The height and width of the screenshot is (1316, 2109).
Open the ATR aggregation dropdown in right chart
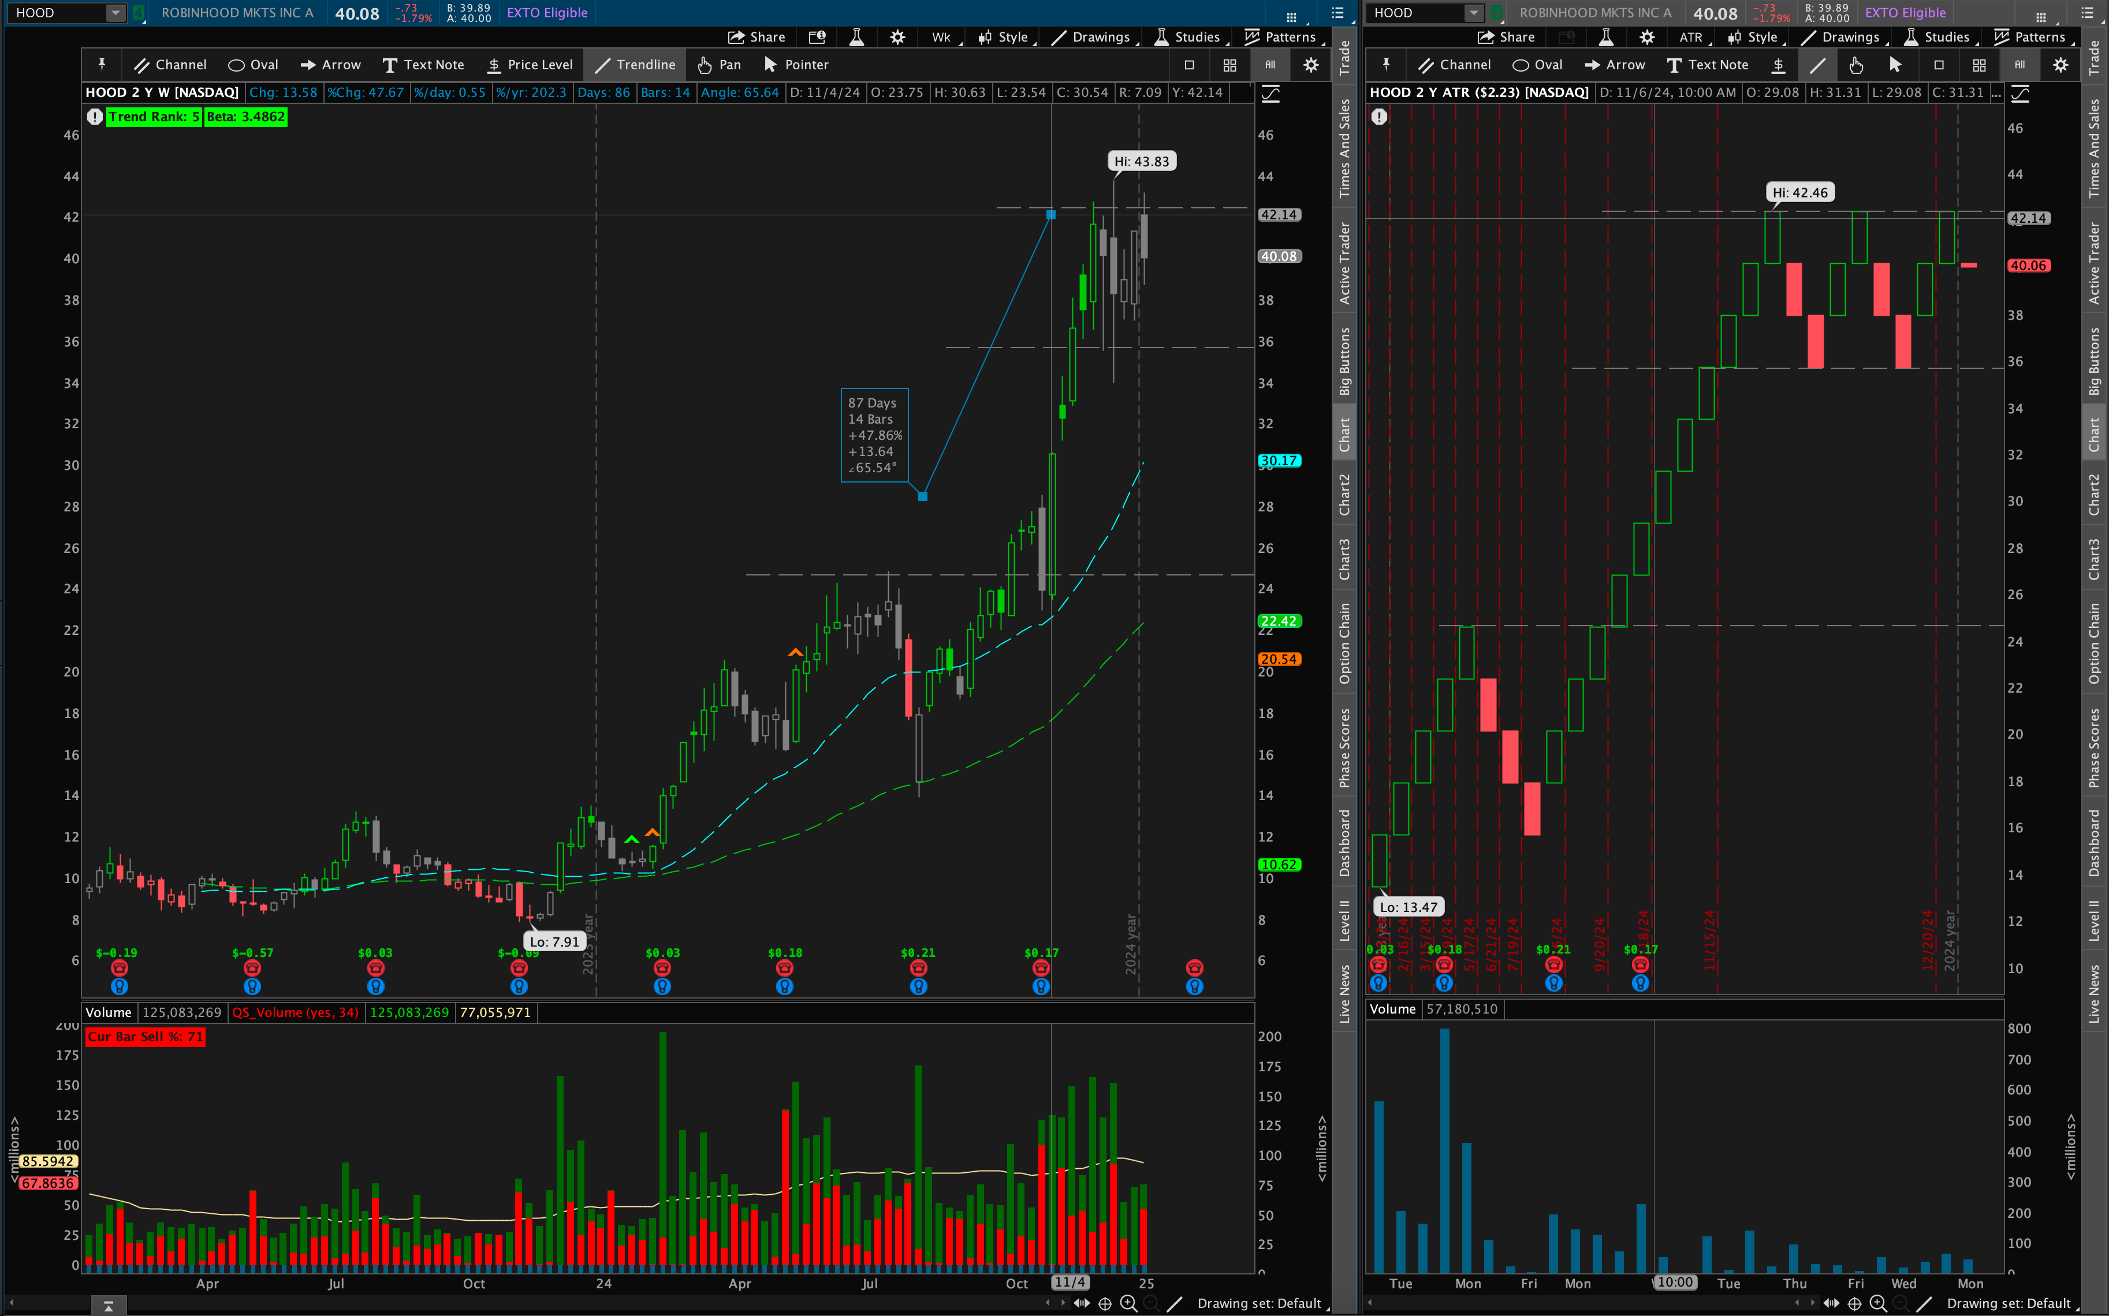tap(1691, 36)
